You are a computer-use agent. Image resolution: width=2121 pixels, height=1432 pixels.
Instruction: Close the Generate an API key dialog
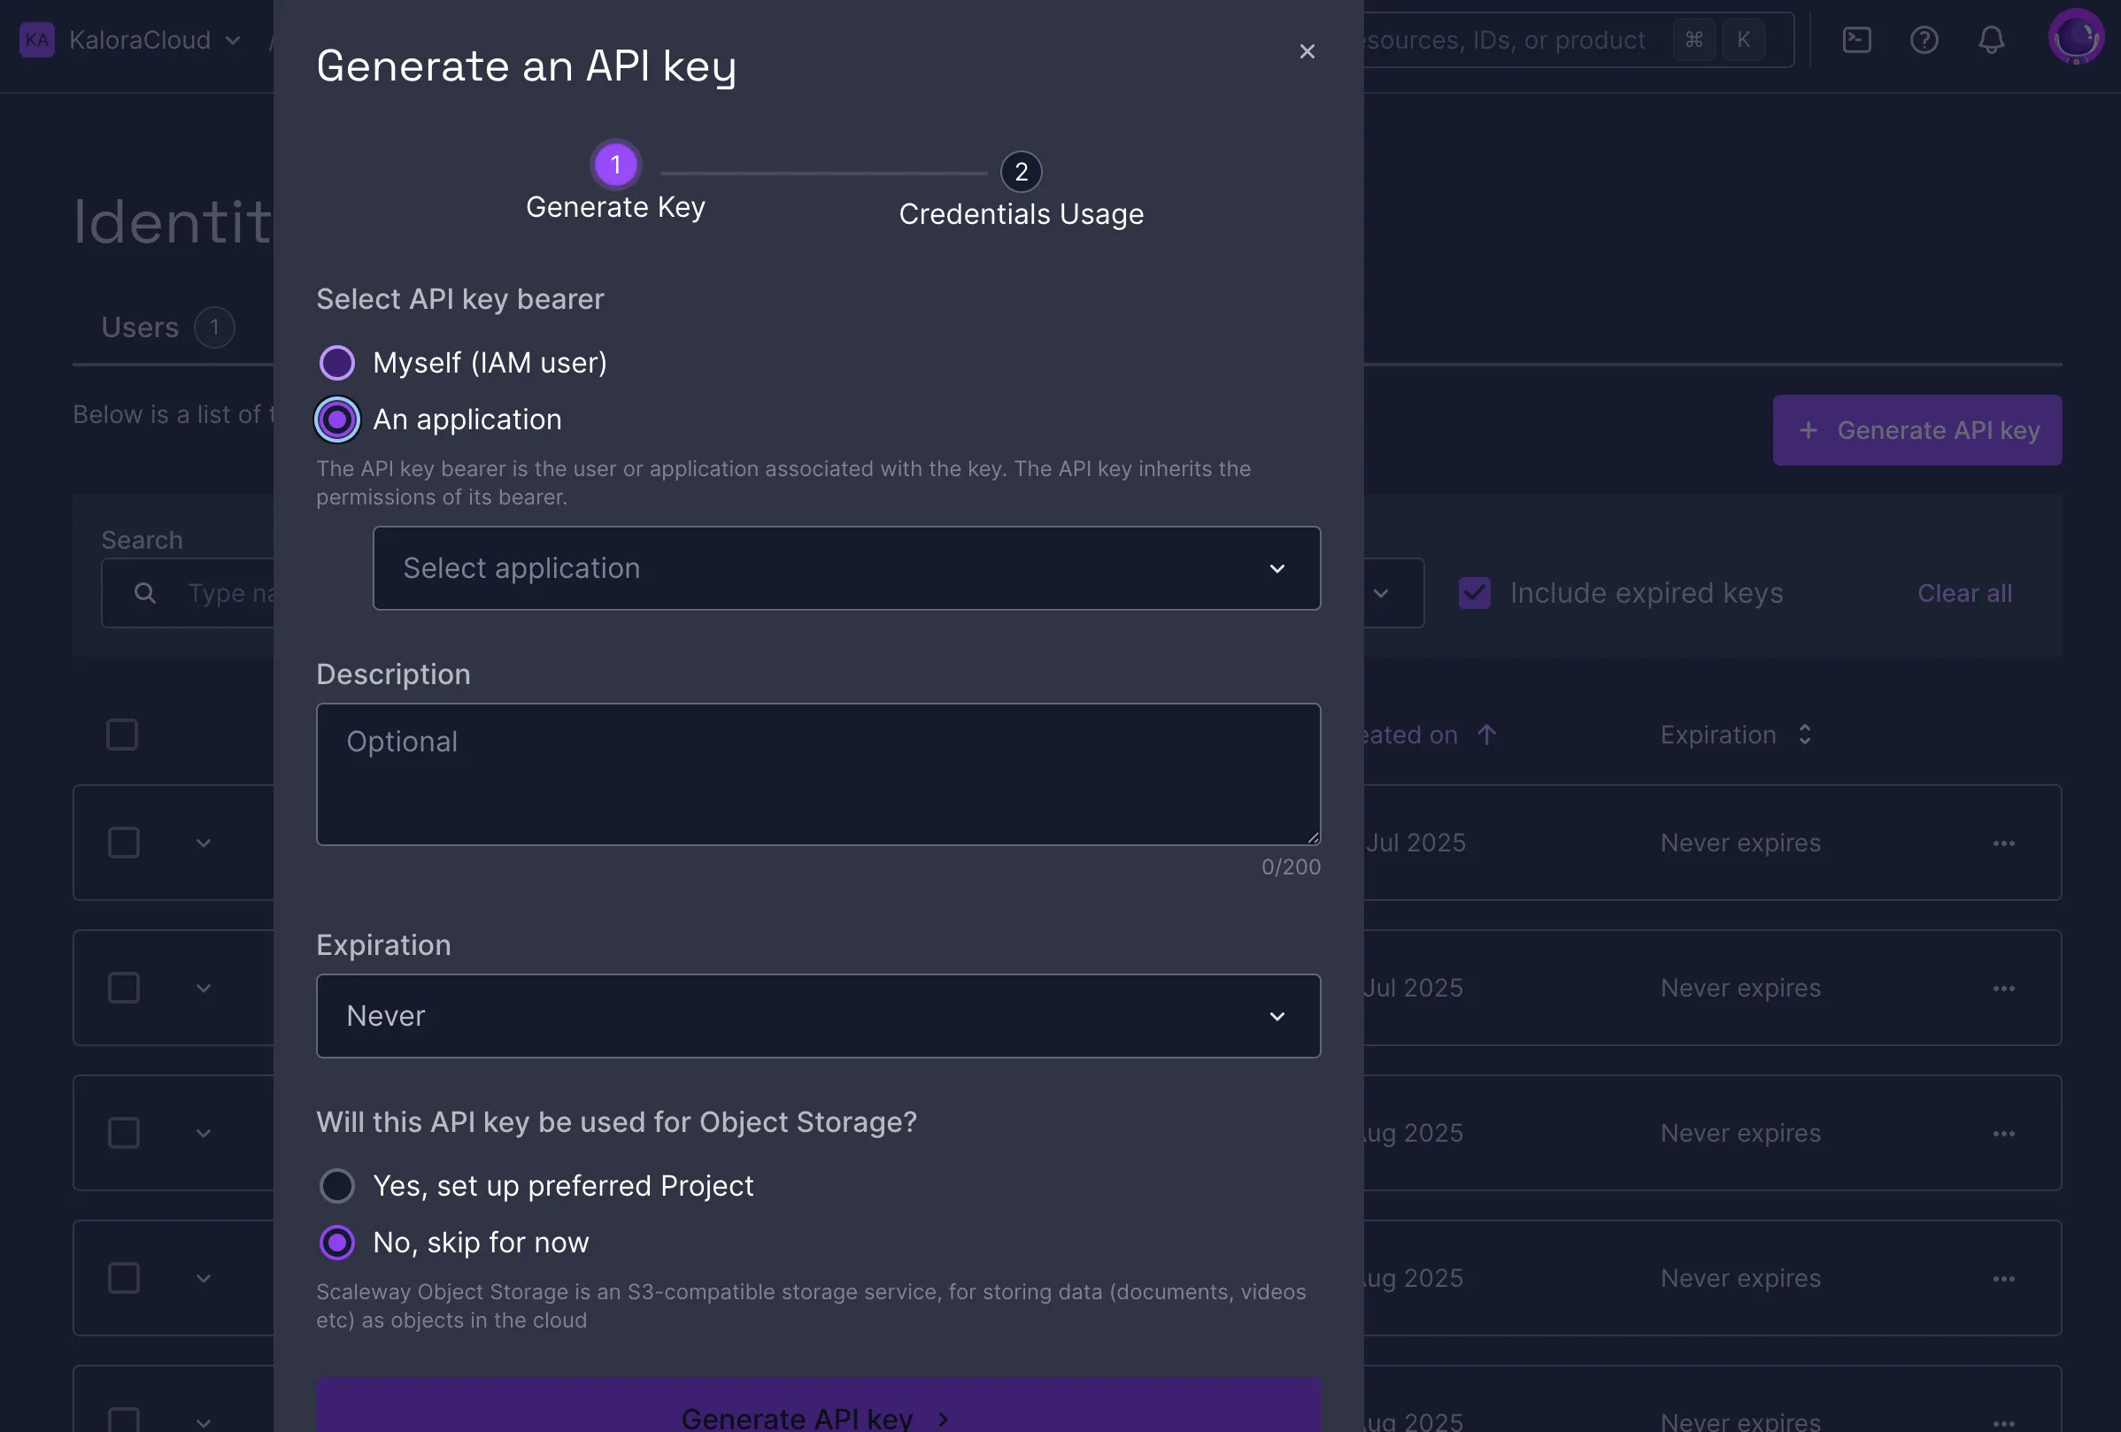click(x=1307, y=51)
